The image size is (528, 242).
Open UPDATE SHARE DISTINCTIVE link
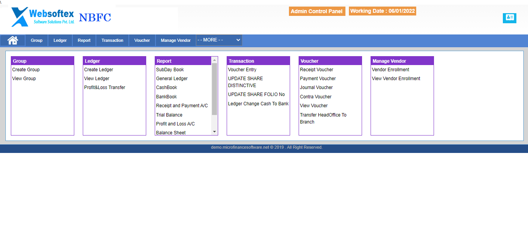point(245,82)
